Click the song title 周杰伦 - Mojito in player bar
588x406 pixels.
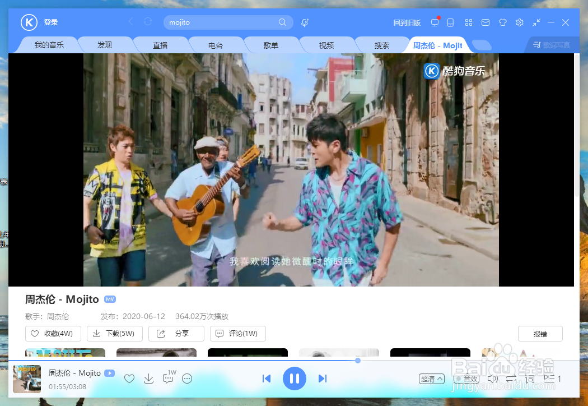point(74,373)
